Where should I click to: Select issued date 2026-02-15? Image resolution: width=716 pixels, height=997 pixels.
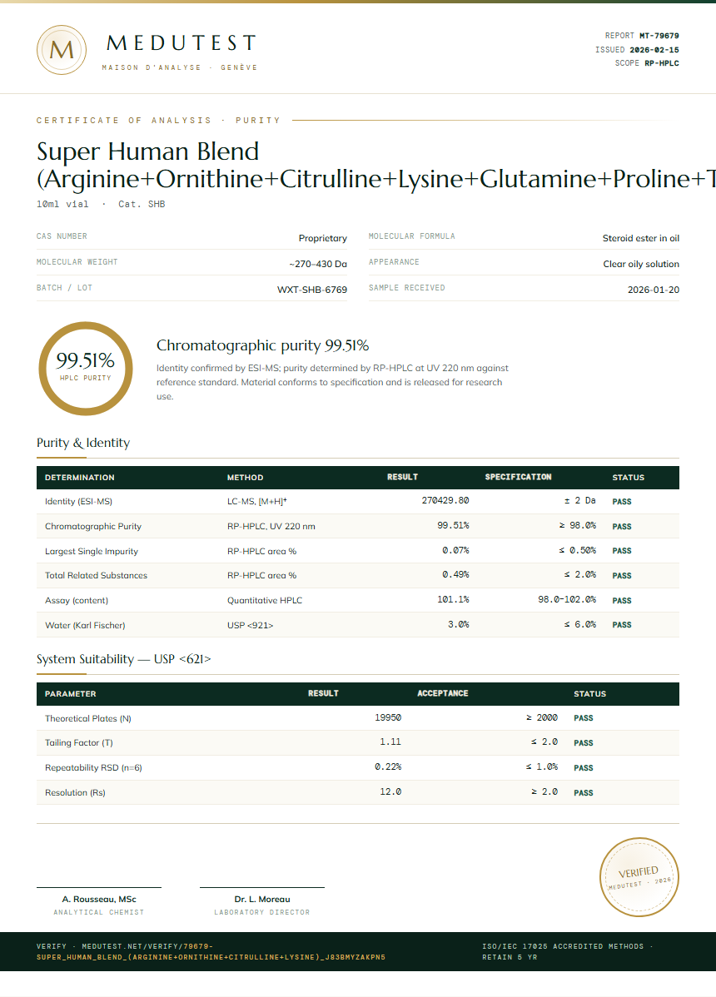654,50
